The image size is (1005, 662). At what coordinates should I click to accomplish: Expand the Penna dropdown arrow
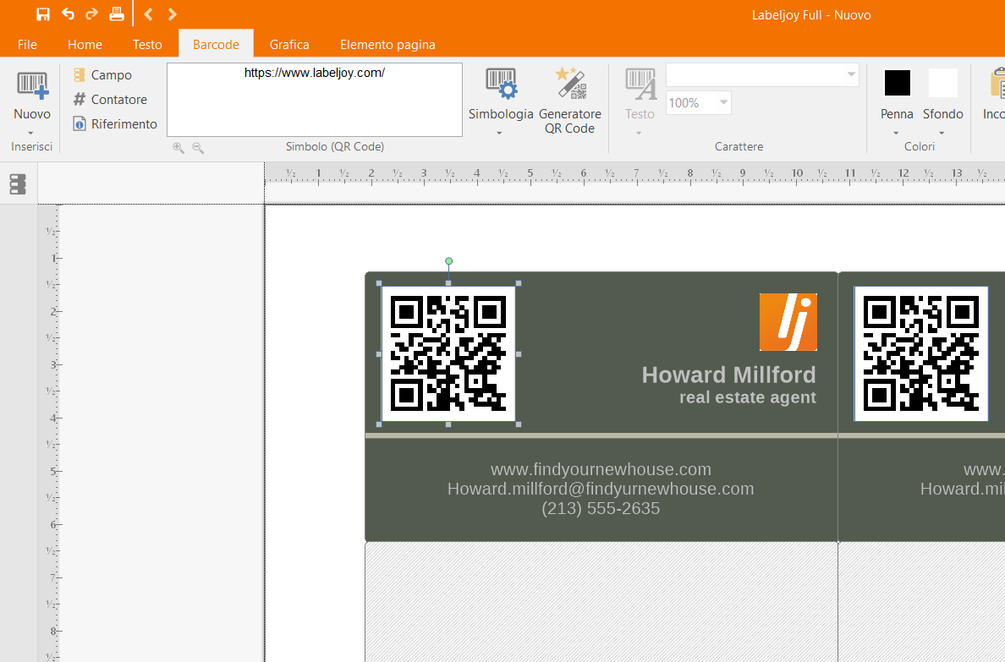[896, 134]
